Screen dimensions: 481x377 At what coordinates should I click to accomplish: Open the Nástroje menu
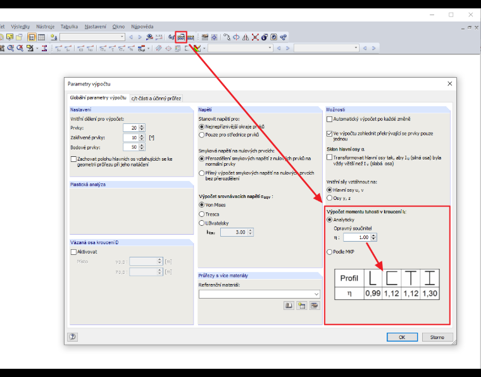45,27
